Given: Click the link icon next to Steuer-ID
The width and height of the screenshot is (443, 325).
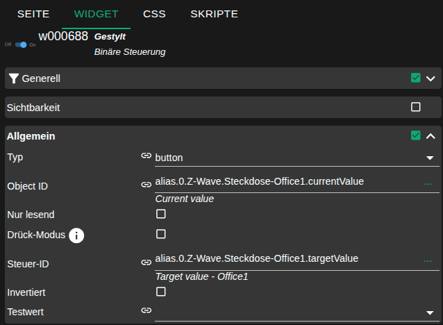Looking at the screenshot, I should (x=146, y=262).
